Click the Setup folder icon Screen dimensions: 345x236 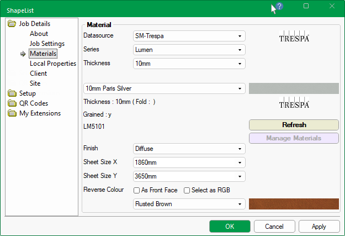[x=12, y=93]
